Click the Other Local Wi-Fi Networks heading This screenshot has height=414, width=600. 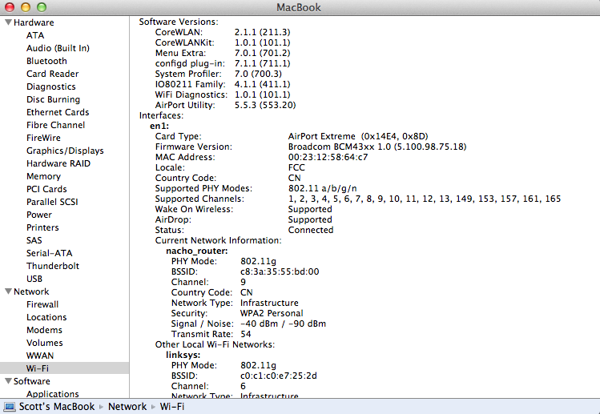pos(215,345)
